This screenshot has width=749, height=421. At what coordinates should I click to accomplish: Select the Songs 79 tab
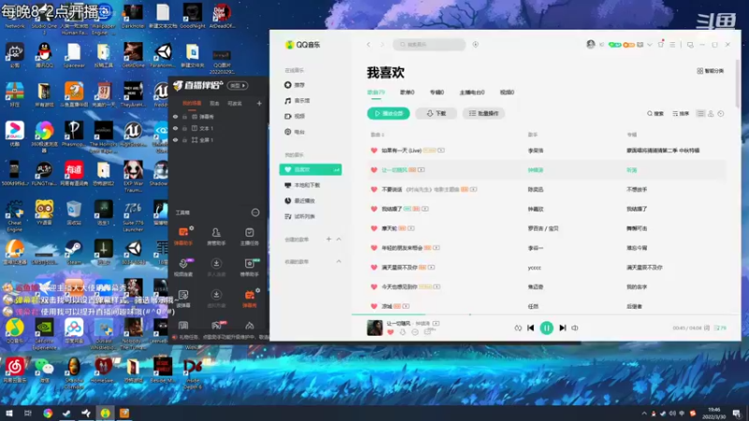point(376,92)
